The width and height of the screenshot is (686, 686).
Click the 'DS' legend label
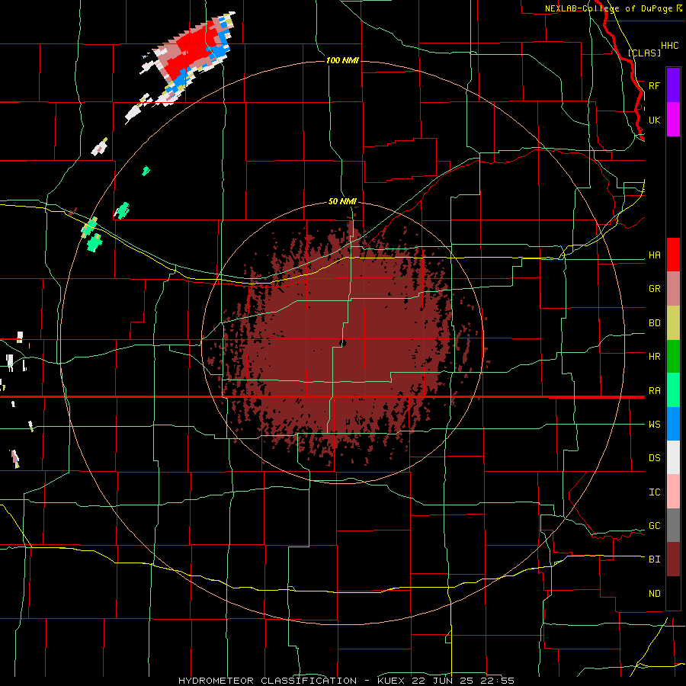pos(654,457)
